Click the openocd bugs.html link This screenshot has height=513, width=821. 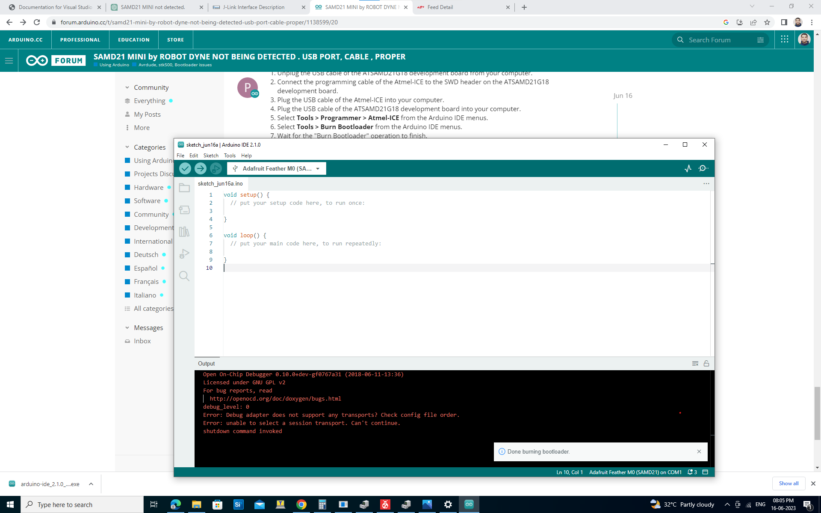click(275, 398)
